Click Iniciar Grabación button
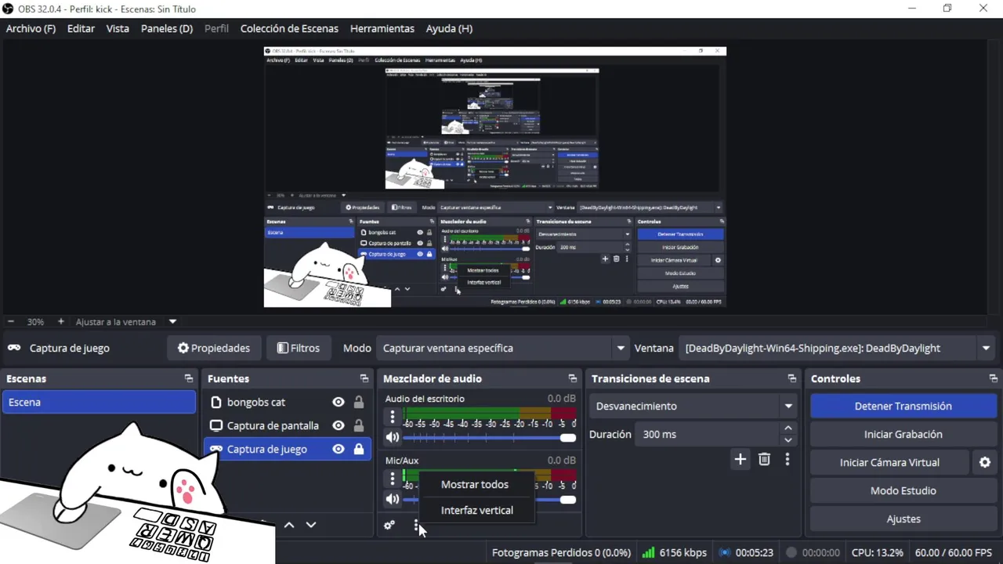Image resolution: width=1003 pixels, height=564 pixels. [x=903, y=434]
